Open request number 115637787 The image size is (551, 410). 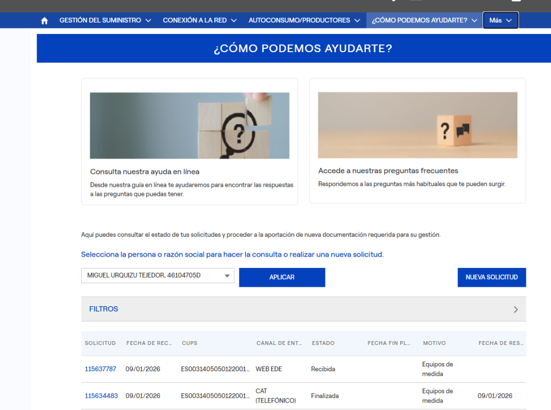[100, 369]
